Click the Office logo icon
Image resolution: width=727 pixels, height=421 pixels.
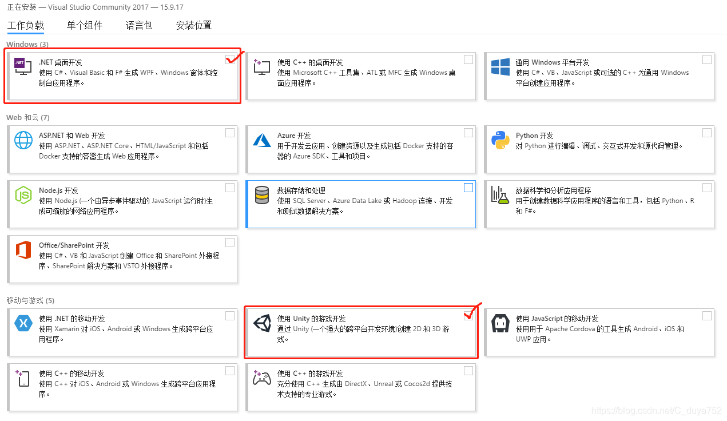[x=23, y=250]
